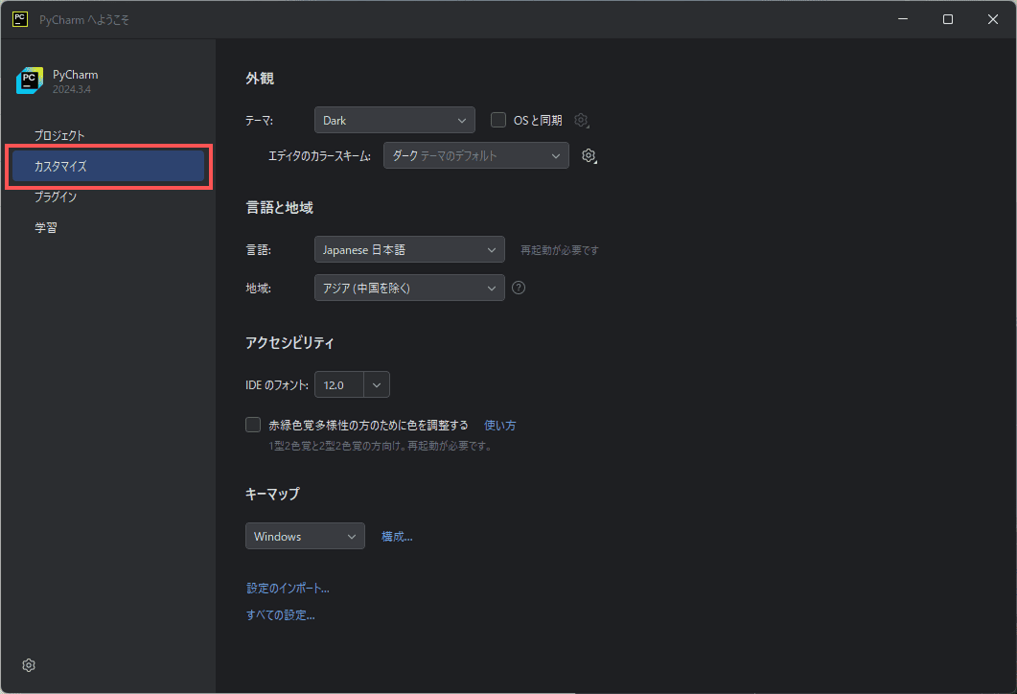Click the PyCharm logo in the sidebar
The height and width of the screenshot is (694, 1017).
[29, 81]
